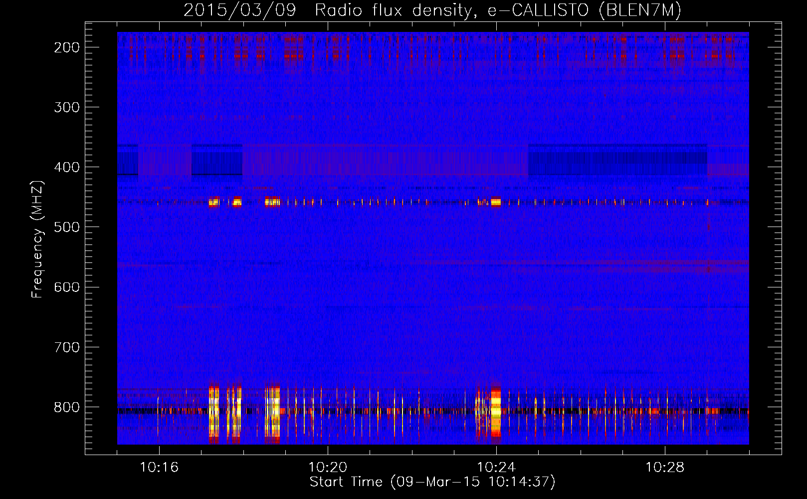Screen dimensions: 807x499
Task: Click the 700 frequency tick label
Action: tap(67, 347)
